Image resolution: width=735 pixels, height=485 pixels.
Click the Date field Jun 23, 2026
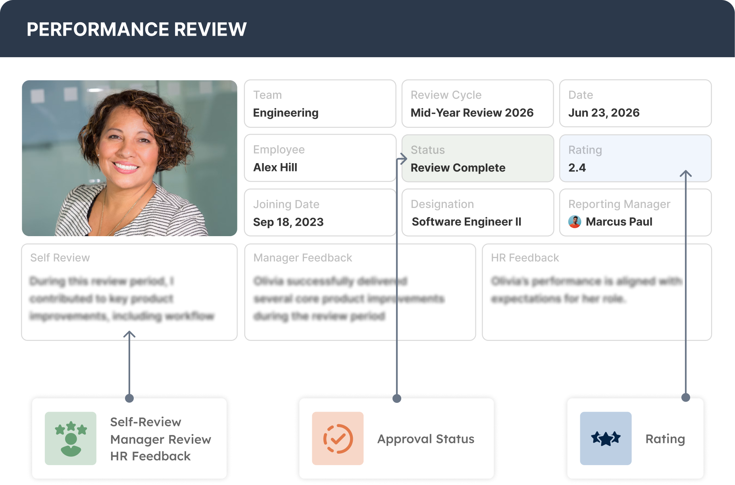point(635,104)
